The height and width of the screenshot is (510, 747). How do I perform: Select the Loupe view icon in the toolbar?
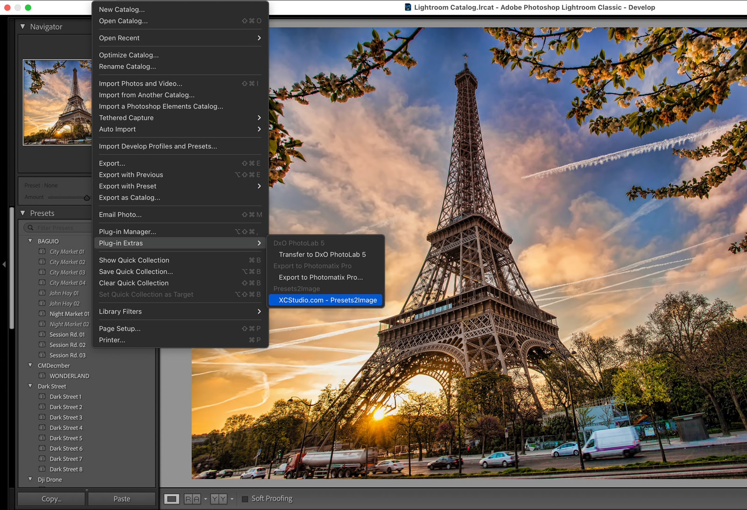click(x=171, y=499)
